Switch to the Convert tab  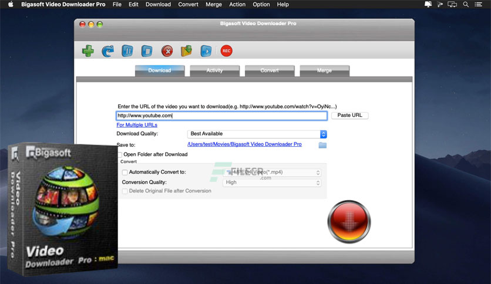(270, 70)
